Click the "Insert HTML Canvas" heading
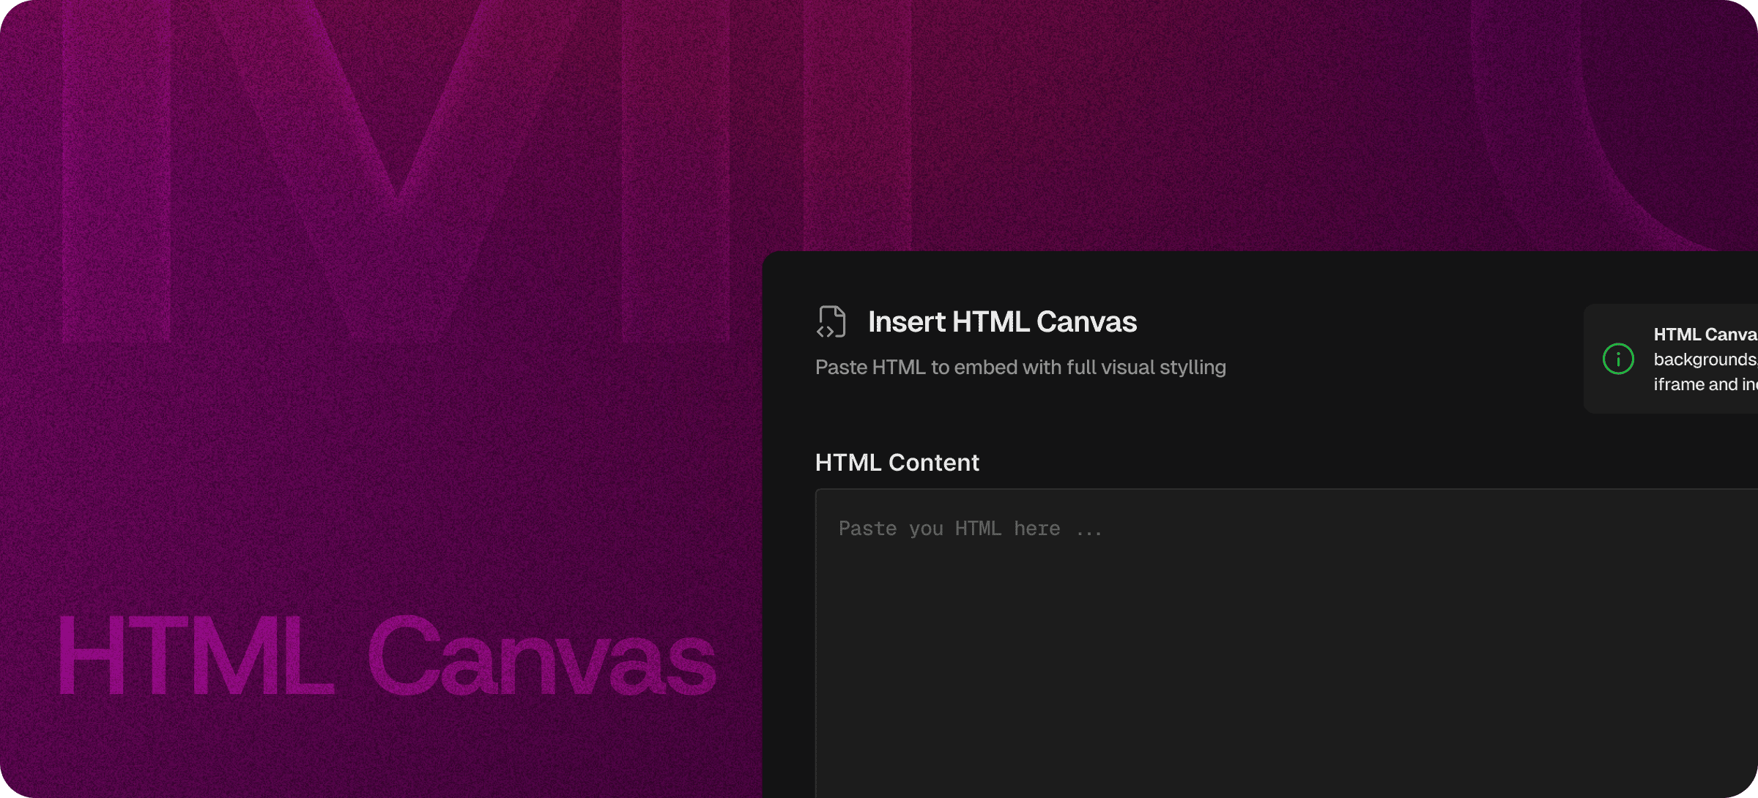The width and height of the screenshot is (1758, 798). point(1002,322)
